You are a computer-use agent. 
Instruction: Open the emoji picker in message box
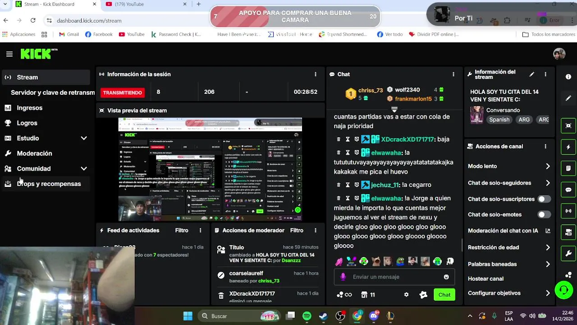click(446, 277)
